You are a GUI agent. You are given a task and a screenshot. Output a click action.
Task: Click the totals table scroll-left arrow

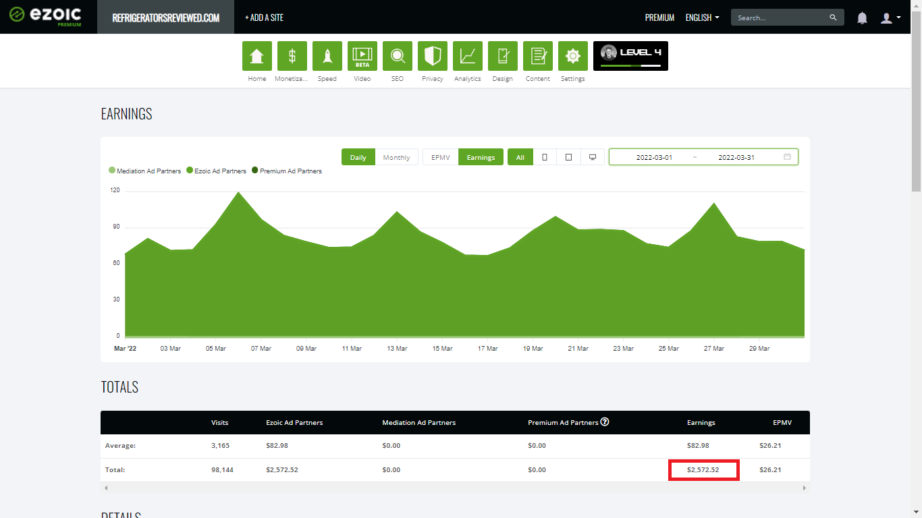[106, 487]
